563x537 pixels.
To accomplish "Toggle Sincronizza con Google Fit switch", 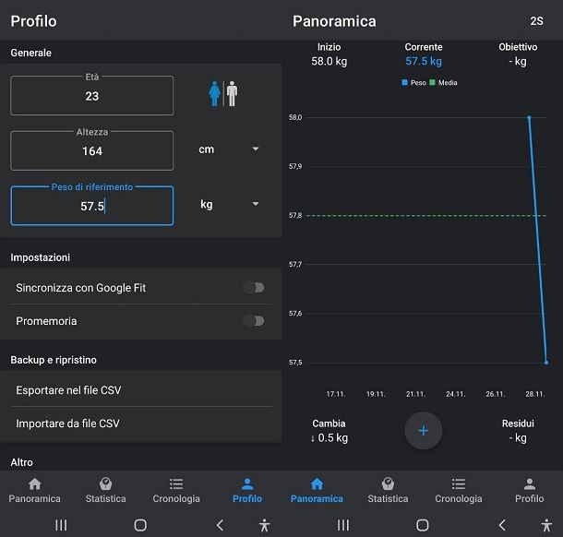I will coord(254,288).
